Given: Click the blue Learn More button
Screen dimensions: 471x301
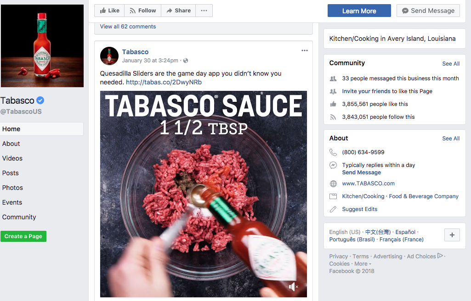Looking at the screenshot, I should 359,11.
